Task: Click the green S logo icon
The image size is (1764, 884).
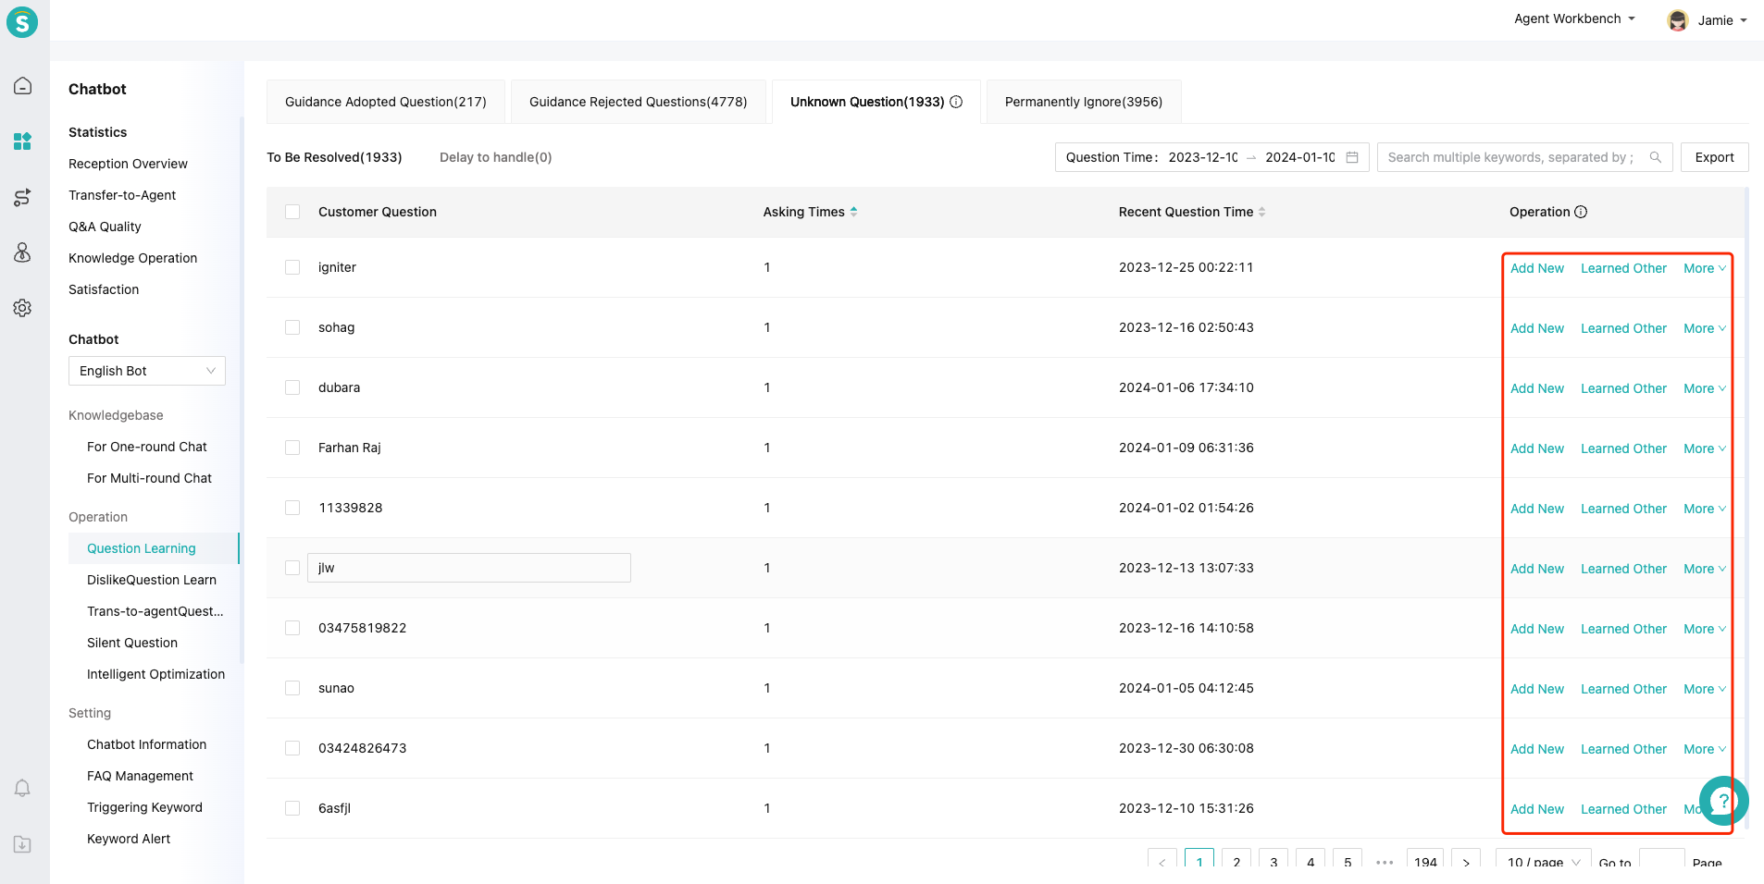Action: click(22, 22)
